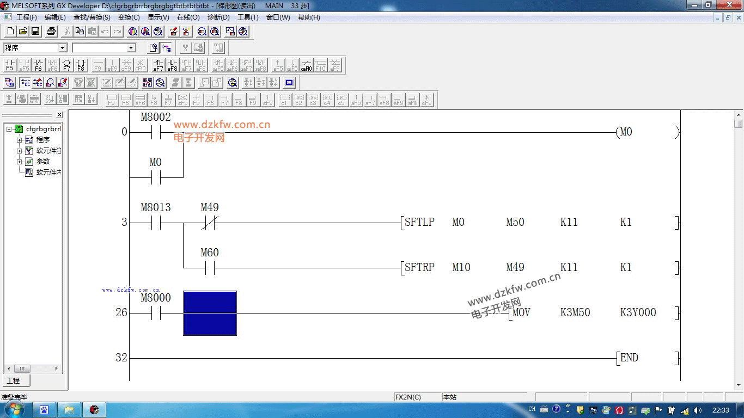Viewport: 744px width, 418px height.
Task: Click the Print icon in toolbar
Action: coord(51,32)
